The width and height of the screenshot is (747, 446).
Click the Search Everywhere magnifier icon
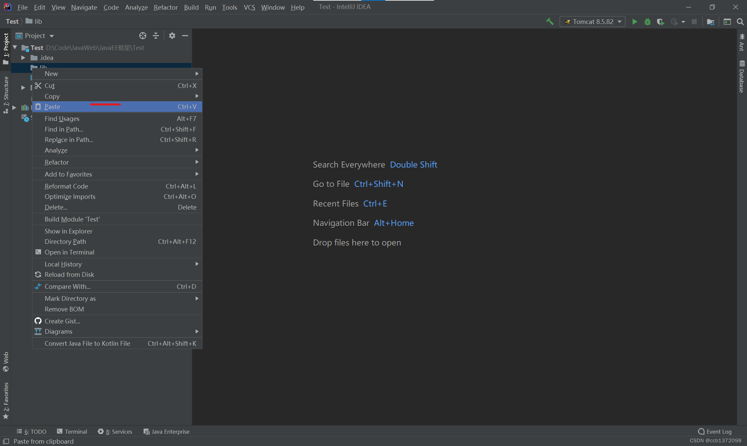point(740,22)
